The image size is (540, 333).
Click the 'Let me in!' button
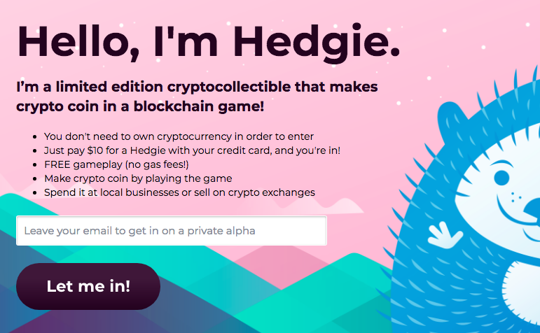88,286
